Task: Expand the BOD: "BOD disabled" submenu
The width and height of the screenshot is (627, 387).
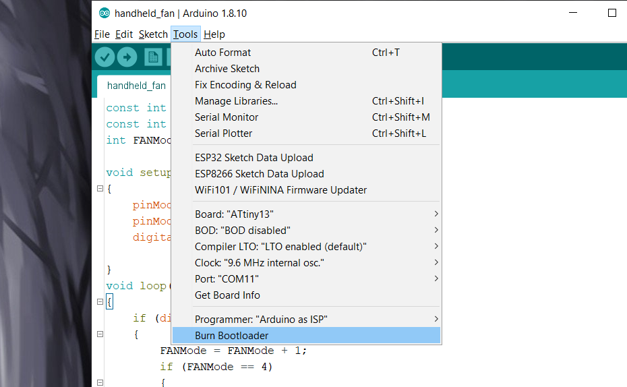Action: [x=307, y=231]
